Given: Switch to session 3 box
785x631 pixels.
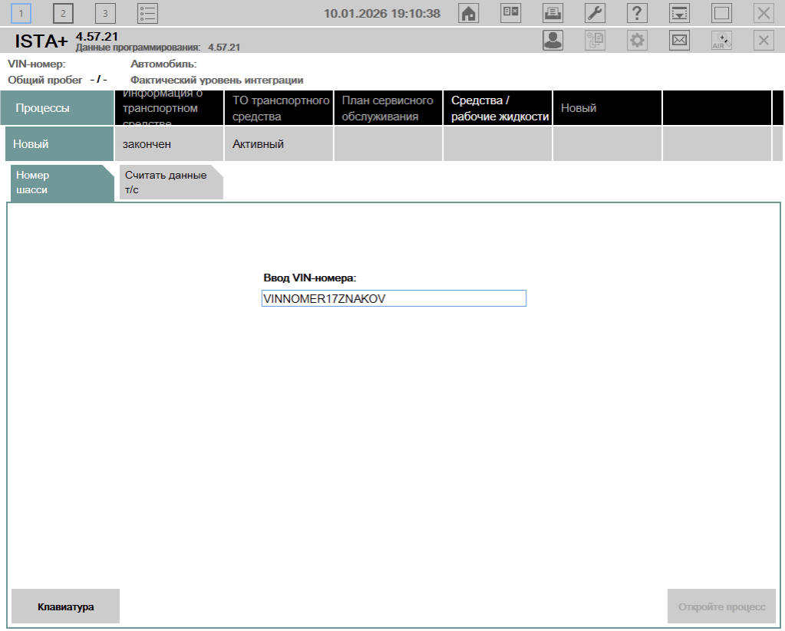Looking at the screenshot, I should point(105,13).
